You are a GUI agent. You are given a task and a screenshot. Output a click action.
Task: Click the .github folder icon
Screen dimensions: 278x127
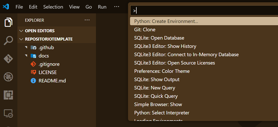pos(33,48)
